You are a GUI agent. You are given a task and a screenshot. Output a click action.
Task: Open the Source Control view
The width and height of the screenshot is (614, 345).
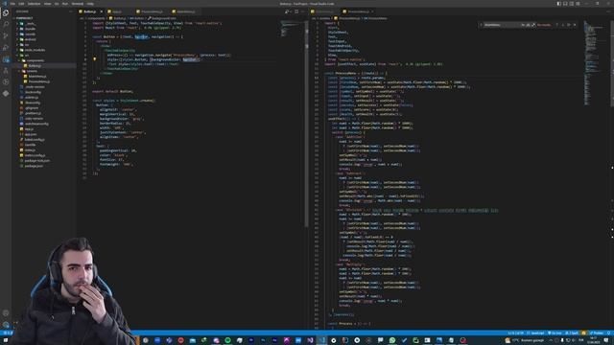tap(6, 35)
